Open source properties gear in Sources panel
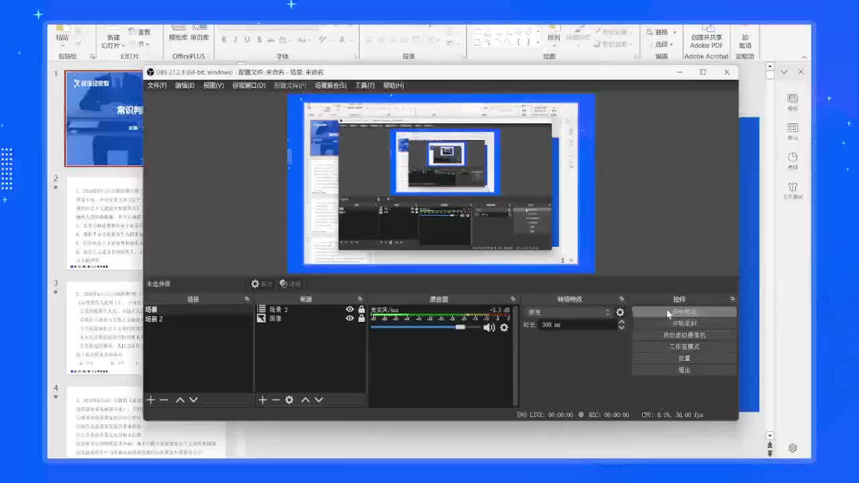Screen dimensions: 859x483 pos(289,400)
